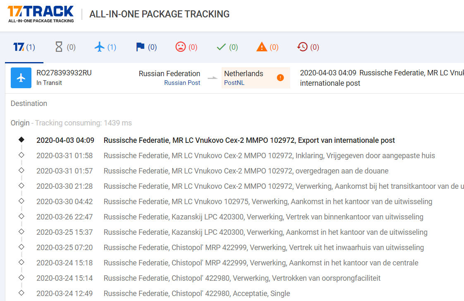This screenshot has height=301, width=464.
Task: Select tracking number RO278393932RU
Action: click(x=64, y=73)
